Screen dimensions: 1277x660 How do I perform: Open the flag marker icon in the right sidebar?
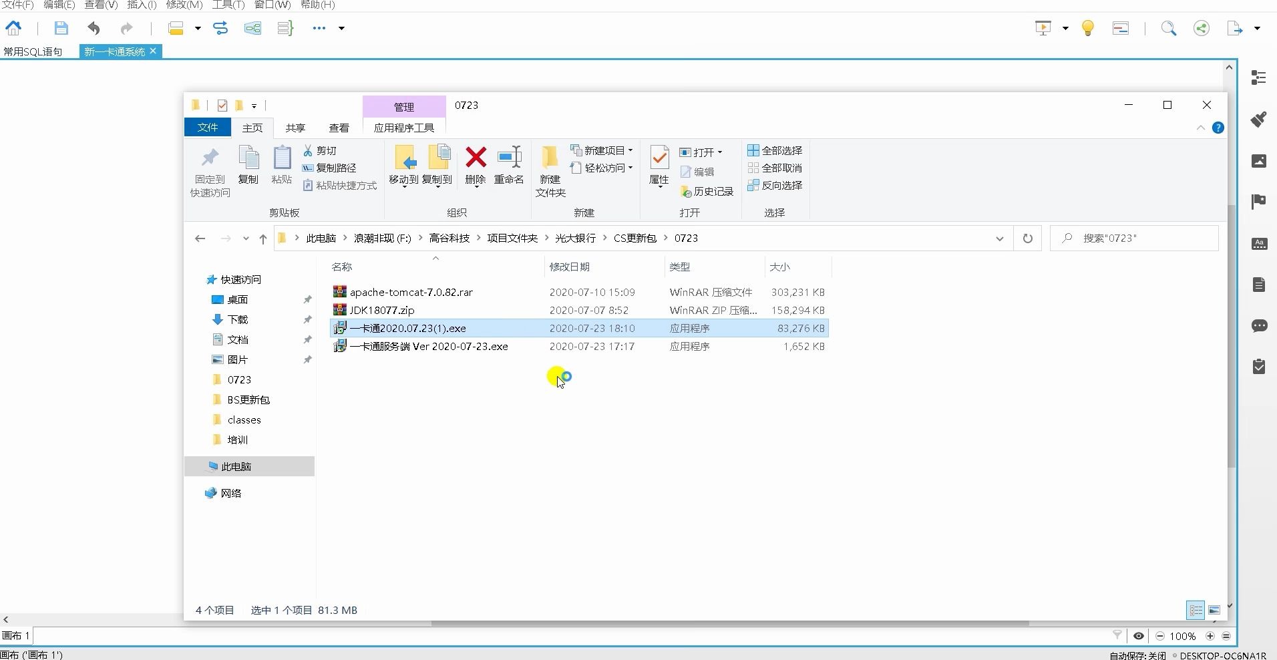(1259, 202)
